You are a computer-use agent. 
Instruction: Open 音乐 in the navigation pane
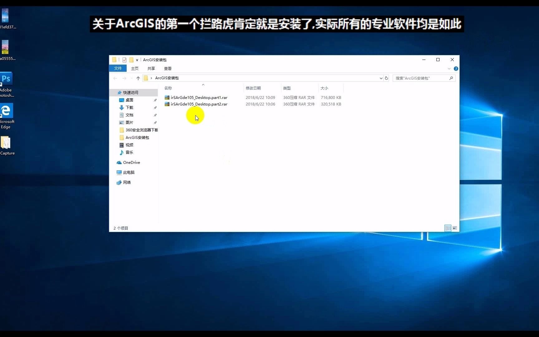click(129, 153)
